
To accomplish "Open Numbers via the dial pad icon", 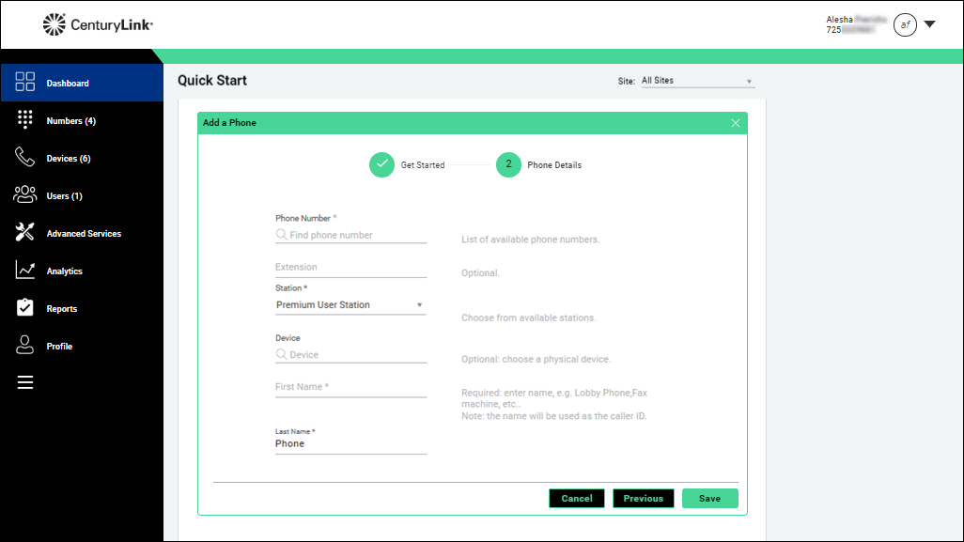I will pos(25,120).
